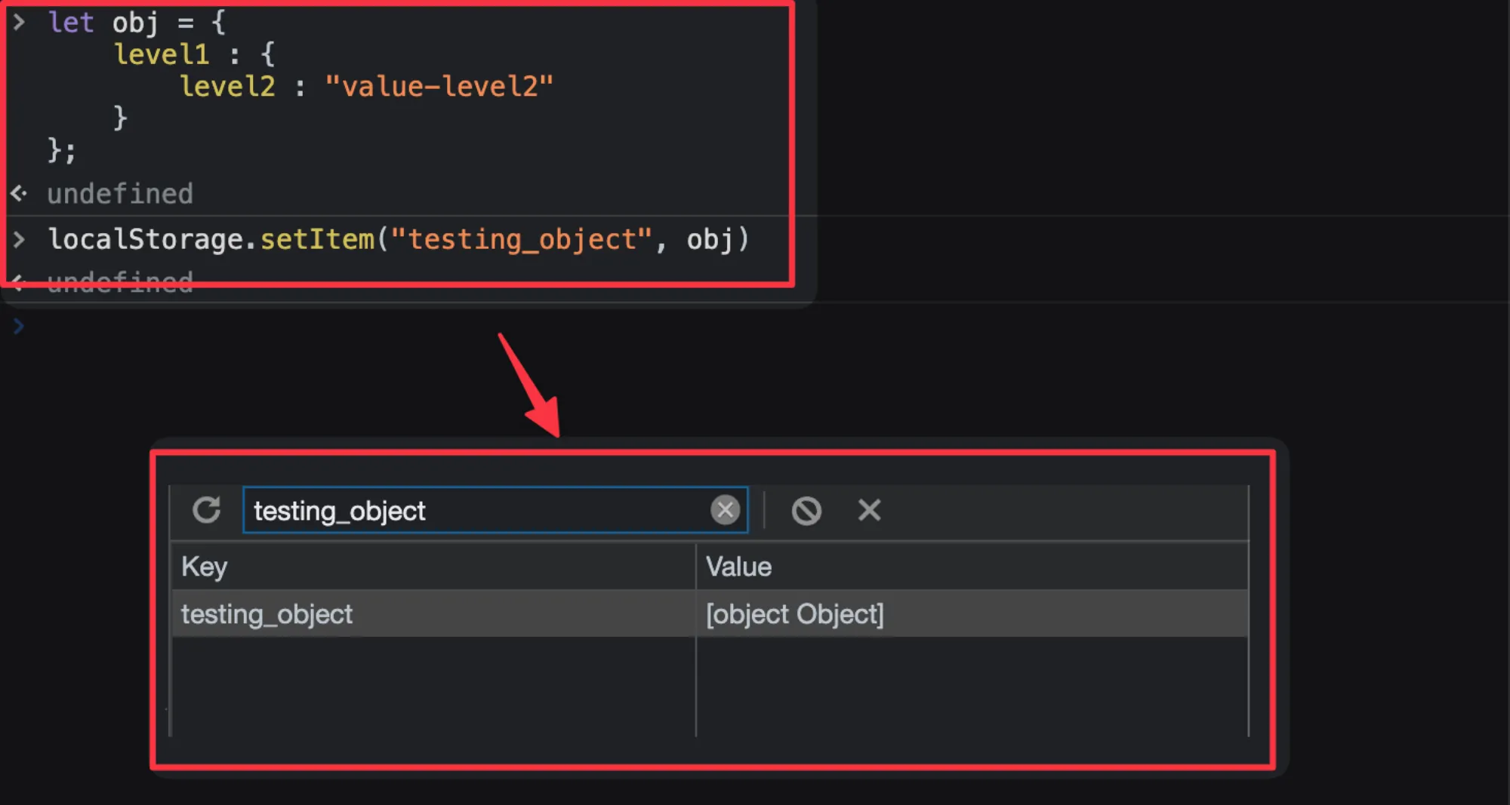
Task: Click the first 'undefined' console output
Action: 120,194
